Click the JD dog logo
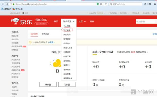Viewport: 157px width, 97px height. click(15, 21)
